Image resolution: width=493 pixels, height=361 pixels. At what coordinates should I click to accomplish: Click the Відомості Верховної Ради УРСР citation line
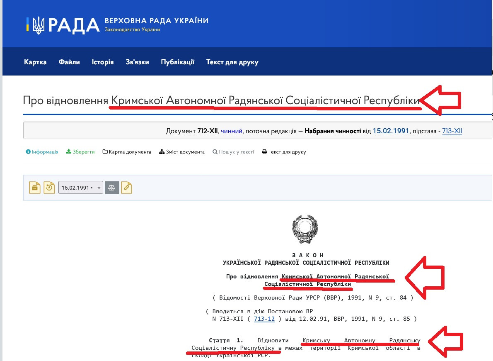(x=313, y=298)
